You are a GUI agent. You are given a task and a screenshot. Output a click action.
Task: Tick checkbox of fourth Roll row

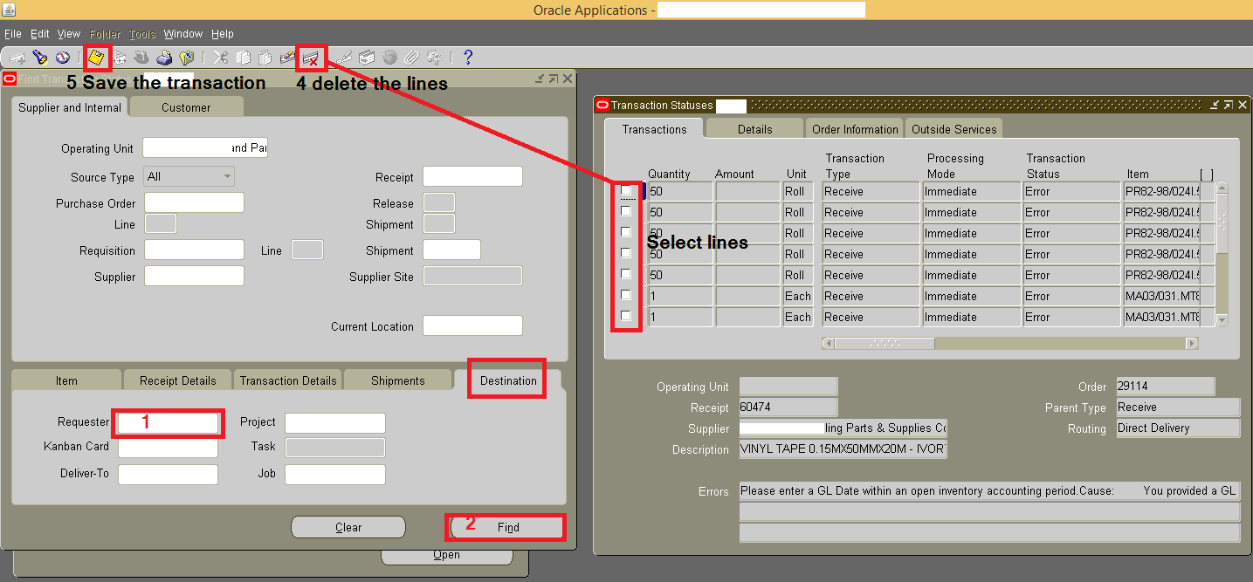(x=626, y=253)
